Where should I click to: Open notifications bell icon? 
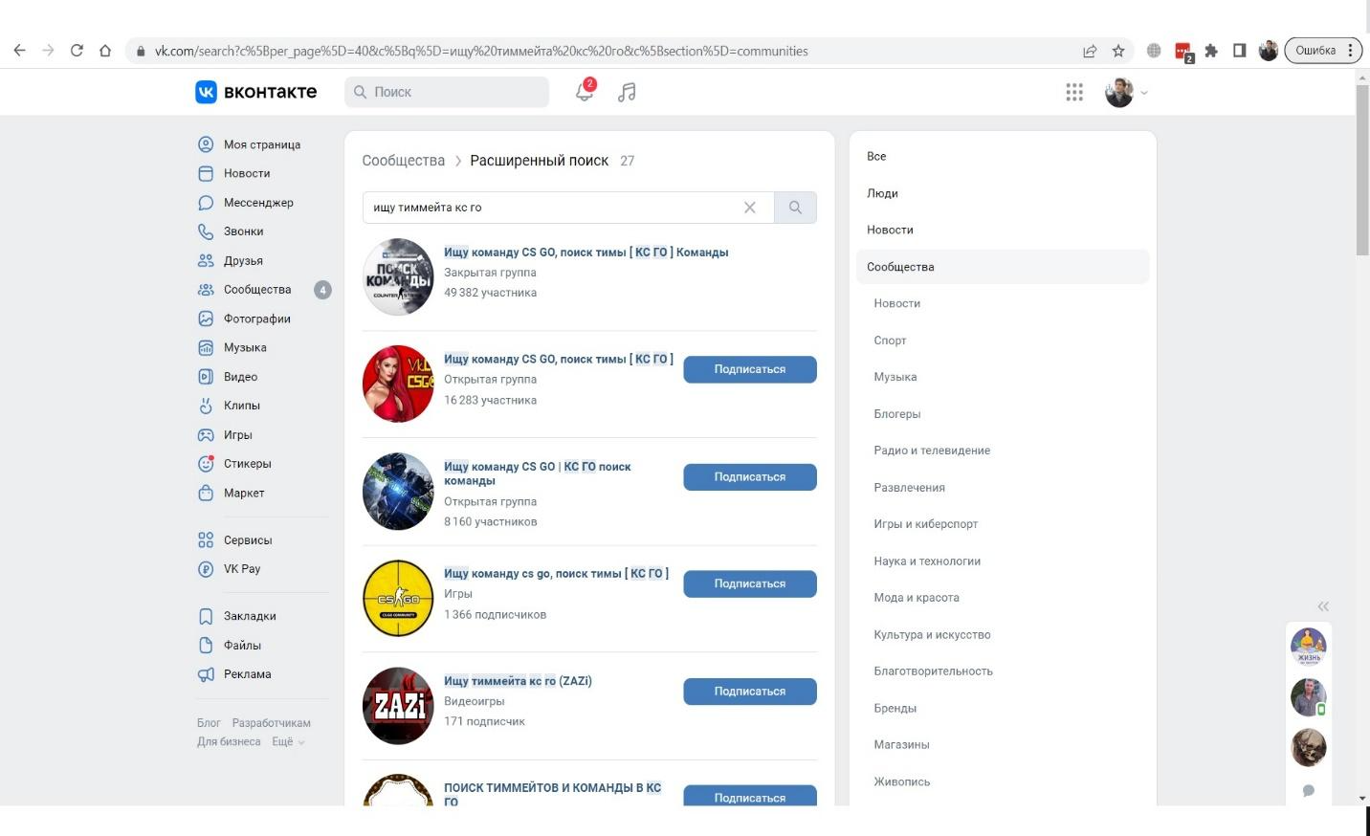pyautogui.click(x=585, y=92)
